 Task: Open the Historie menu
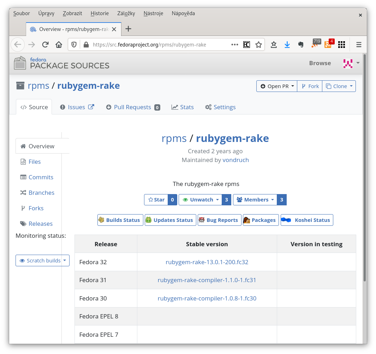[100, 13]
